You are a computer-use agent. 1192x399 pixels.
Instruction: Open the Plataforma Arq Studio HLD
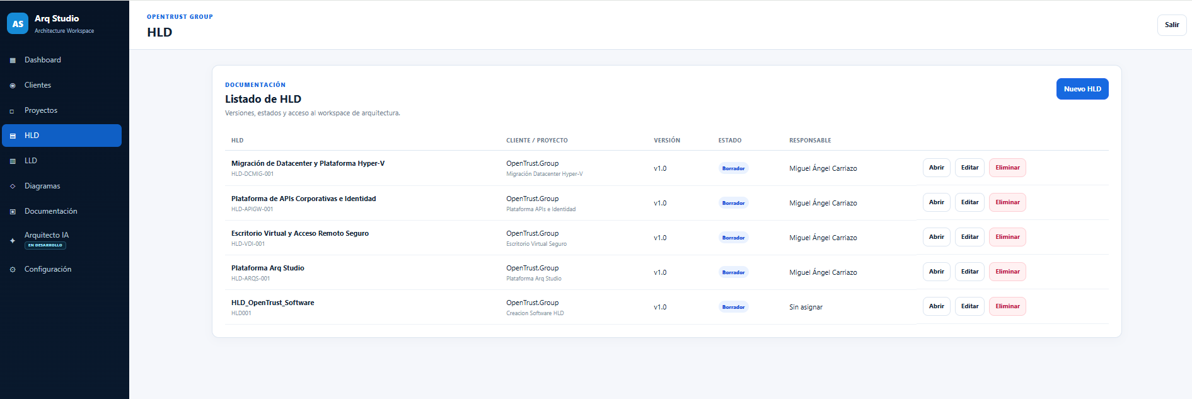(x=936, y=272)
